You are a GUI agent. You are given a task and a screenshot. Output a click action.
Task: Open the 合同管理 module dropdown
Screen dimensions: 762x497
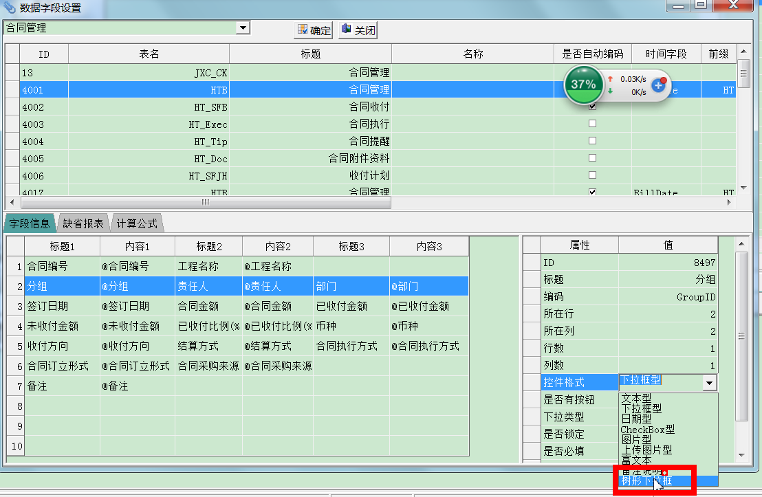(242, 28)
